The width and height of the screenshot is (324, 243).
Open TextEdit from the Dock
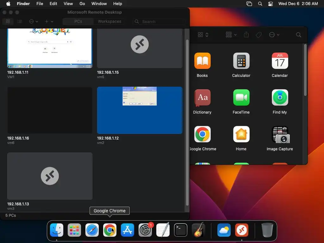(x=163, y=230)
